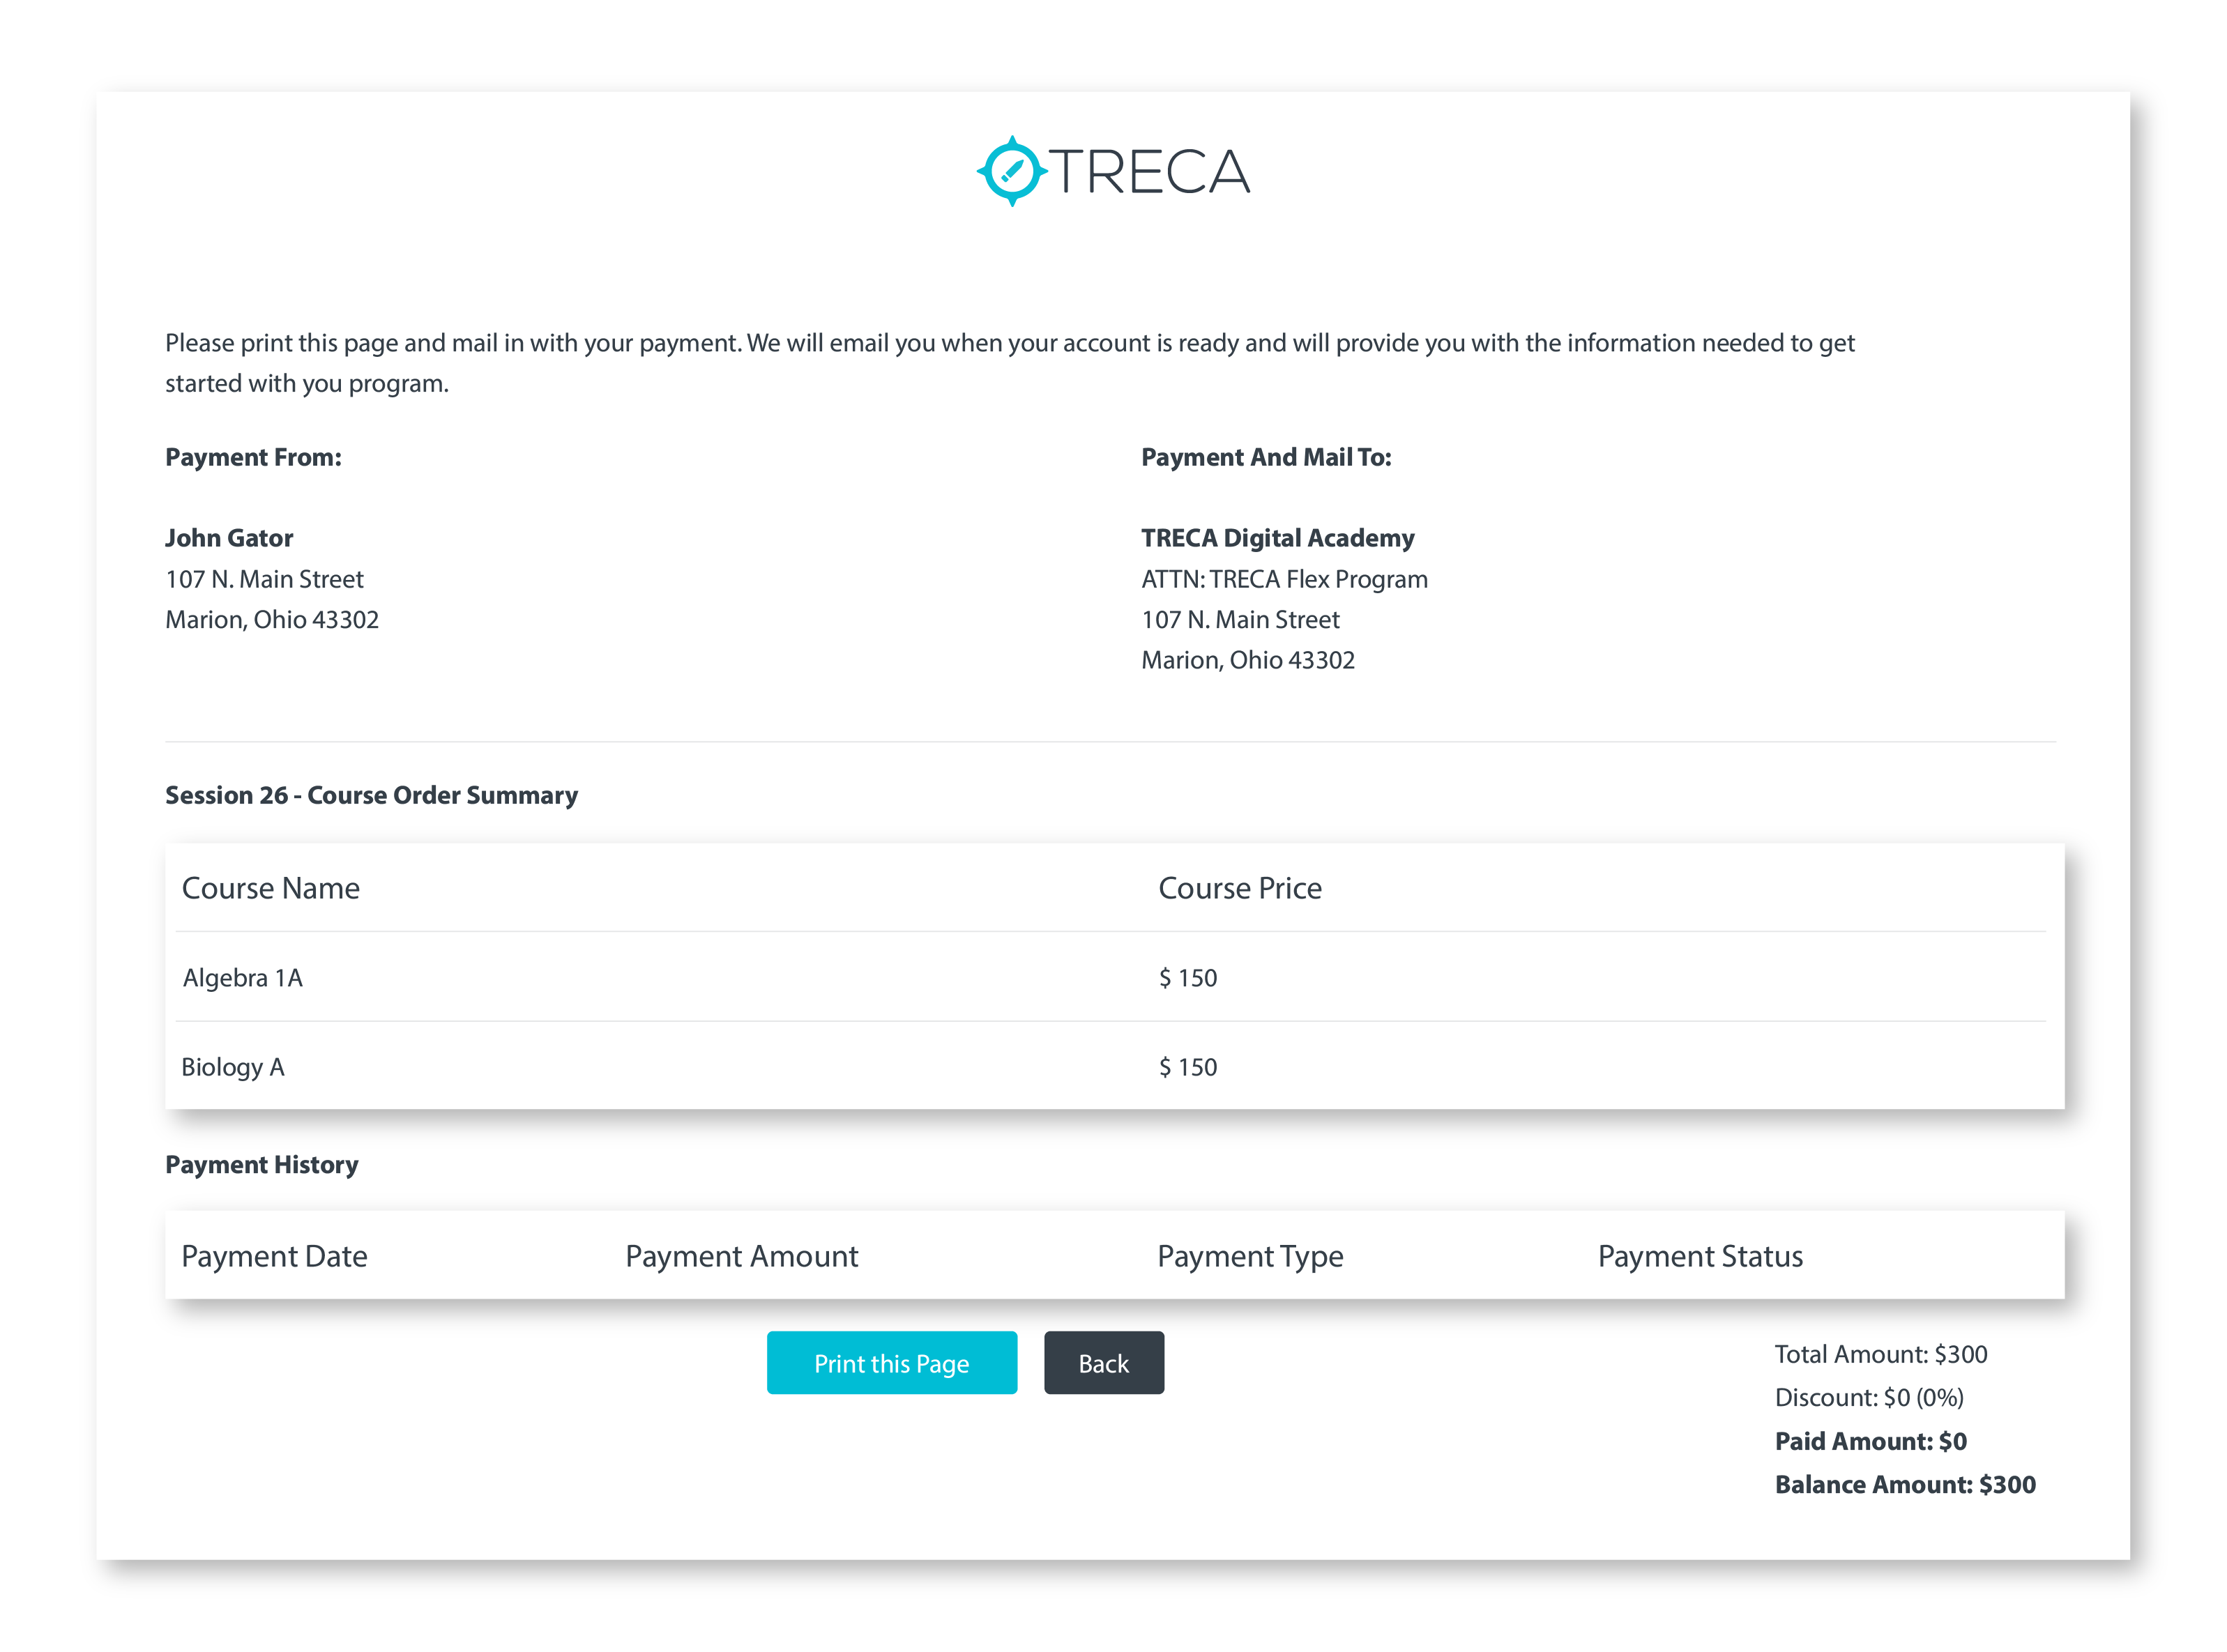Select the Course Price column header
This screenshot has height=1652, width=2227.
tap(1239, 888)
